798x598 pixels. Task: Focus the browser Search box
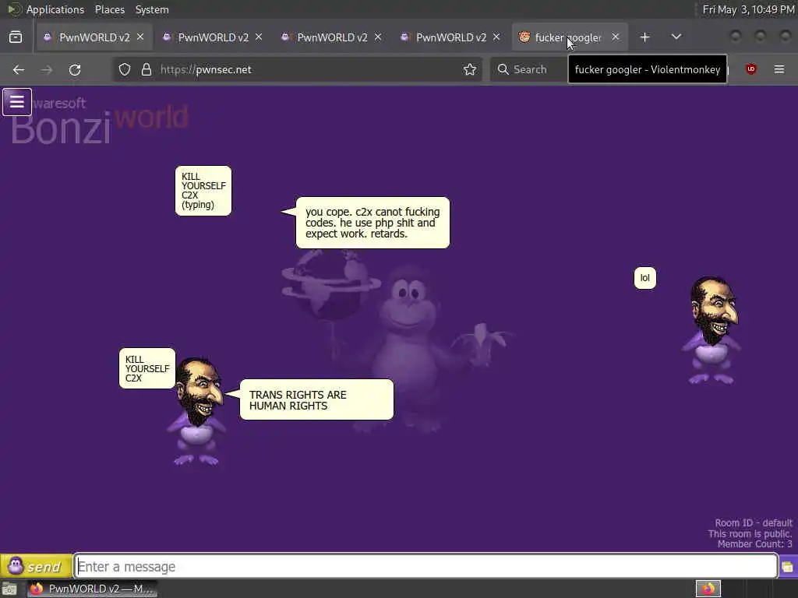[529, 69]
